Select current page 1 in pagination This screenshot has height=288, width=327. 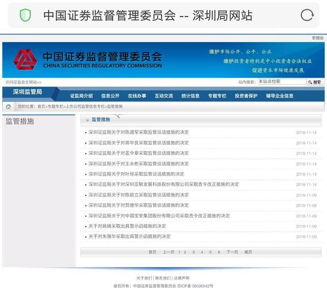coord(179,252)
